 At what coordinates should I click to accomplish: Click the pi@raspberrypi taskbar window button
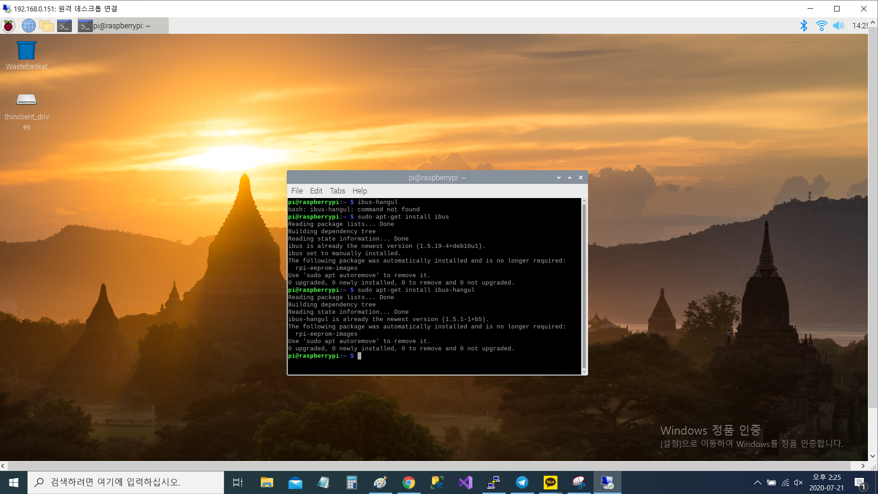tap(123, 26)
